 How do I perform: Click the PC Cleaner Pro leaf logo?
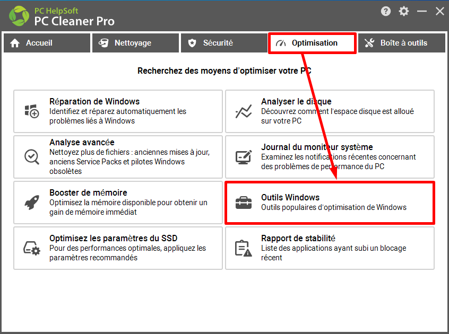(x=19, y=16)
